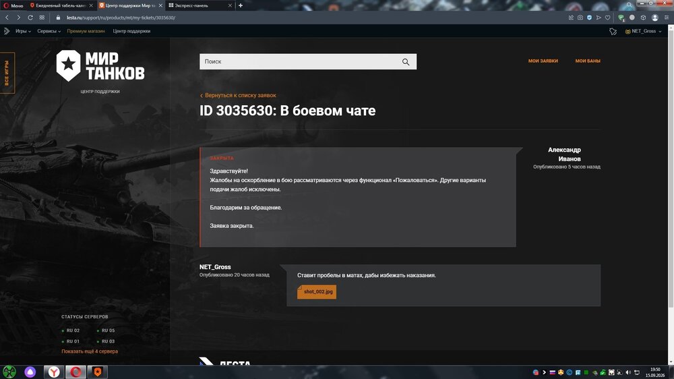The width and height of the screenshot is (674, 379).
Task: Go back to the previous page
Action: [x=7, y=18]
